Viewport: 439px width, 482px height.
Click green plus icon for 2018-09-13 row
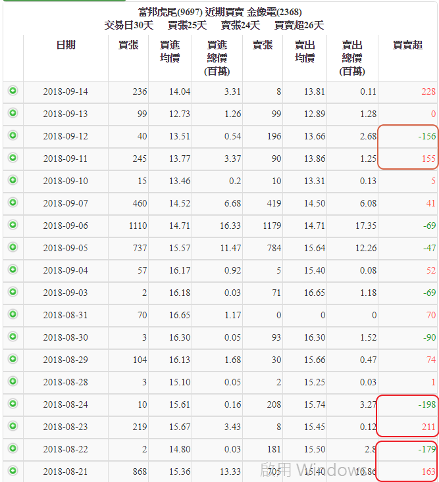coord(13,113)
